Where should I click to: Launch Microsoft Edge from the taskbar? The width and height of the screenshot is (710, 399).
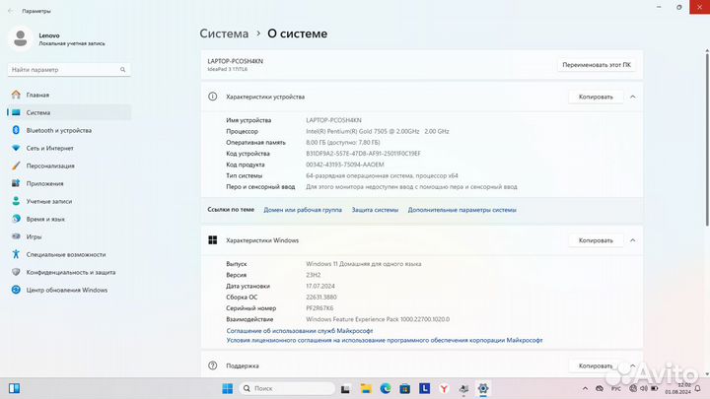click(386, 388)
